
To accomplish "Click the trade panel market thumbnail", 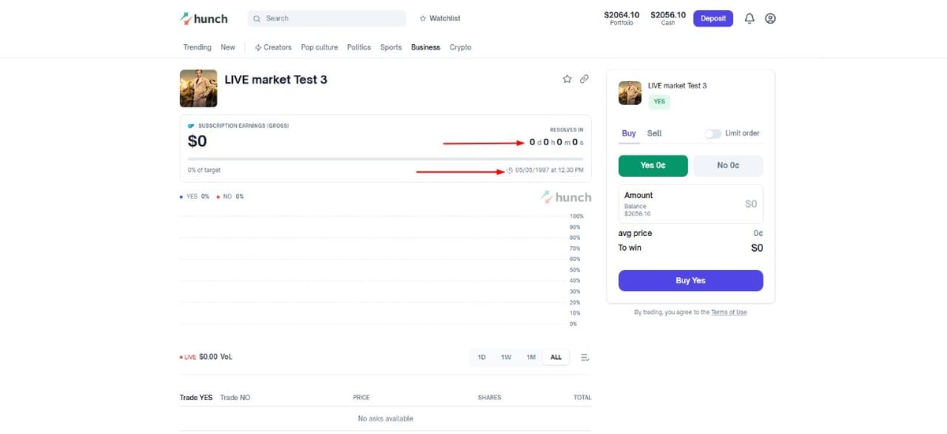I will (x=630, y=93).
